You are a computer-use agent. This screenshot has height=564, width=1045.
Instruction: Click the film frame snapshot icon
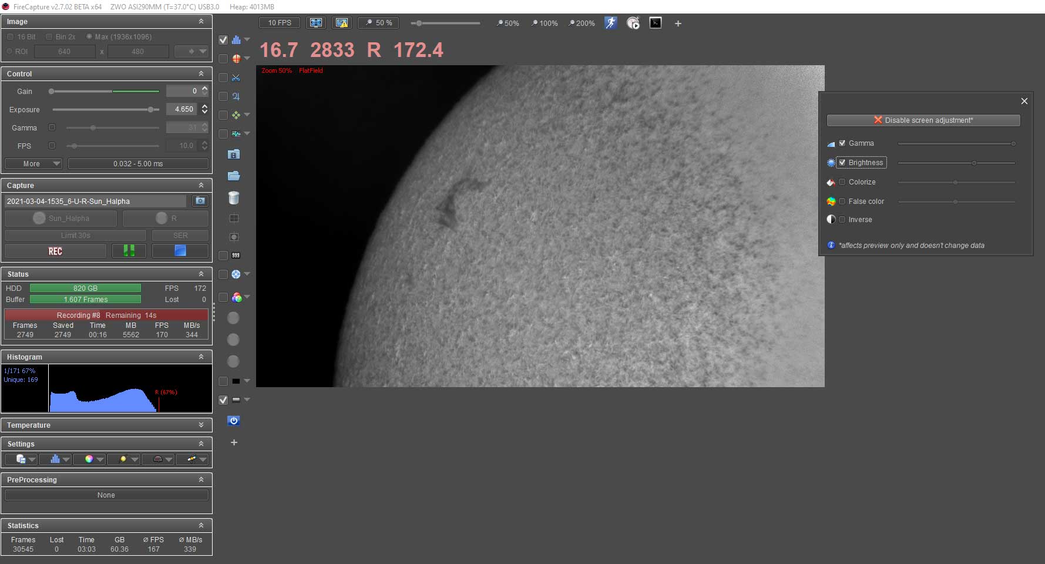tap(234, 155)
